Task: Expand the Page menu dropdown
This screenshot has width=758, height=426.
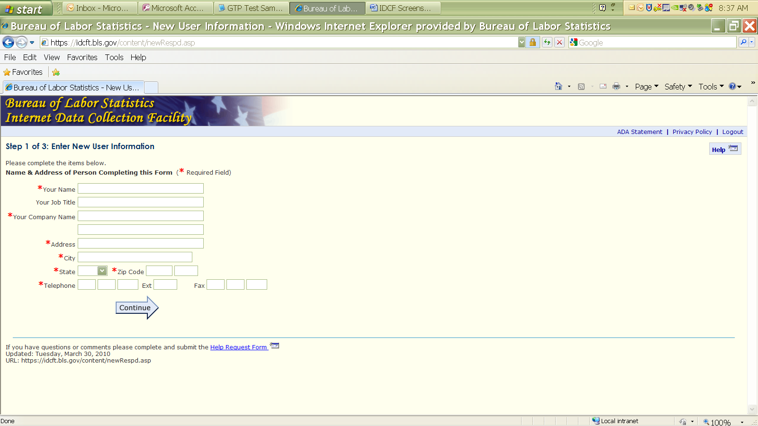Action: (646, 87)
